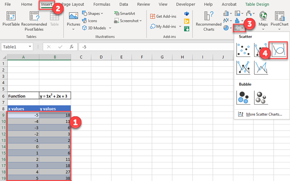Expand the Shapes dropdown
Viewport: 290px width, 181px height.
[102, 13]
